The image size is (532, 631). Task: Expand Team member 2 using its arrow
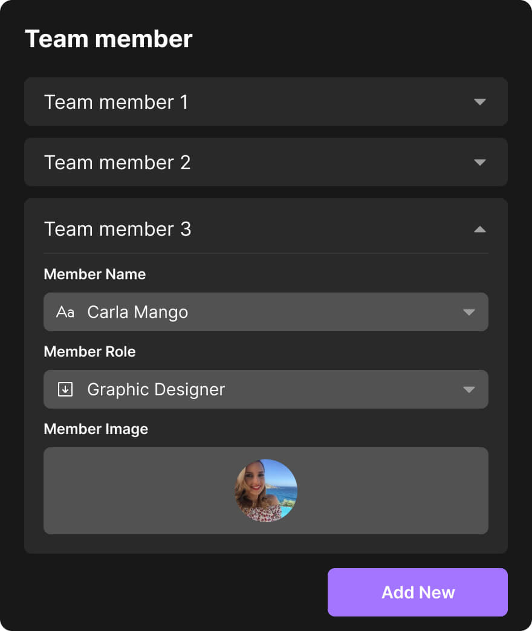479,162
